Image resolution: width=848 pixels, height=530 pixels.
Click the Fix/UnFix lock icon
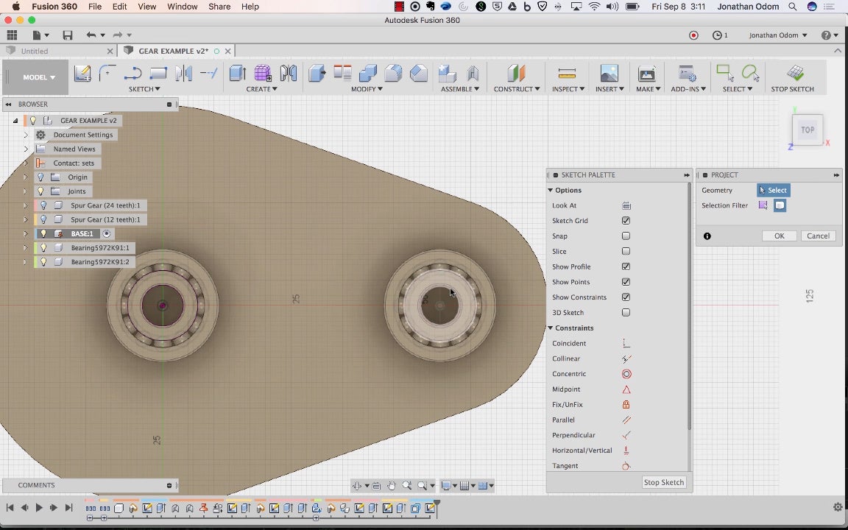coord(626,405)
